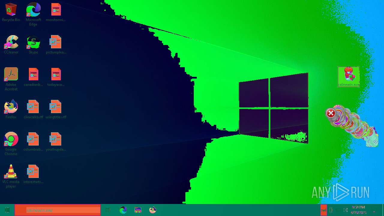384x216 pixels.
Task: Open the VLC media player shortcut
Action: [11, 176]
